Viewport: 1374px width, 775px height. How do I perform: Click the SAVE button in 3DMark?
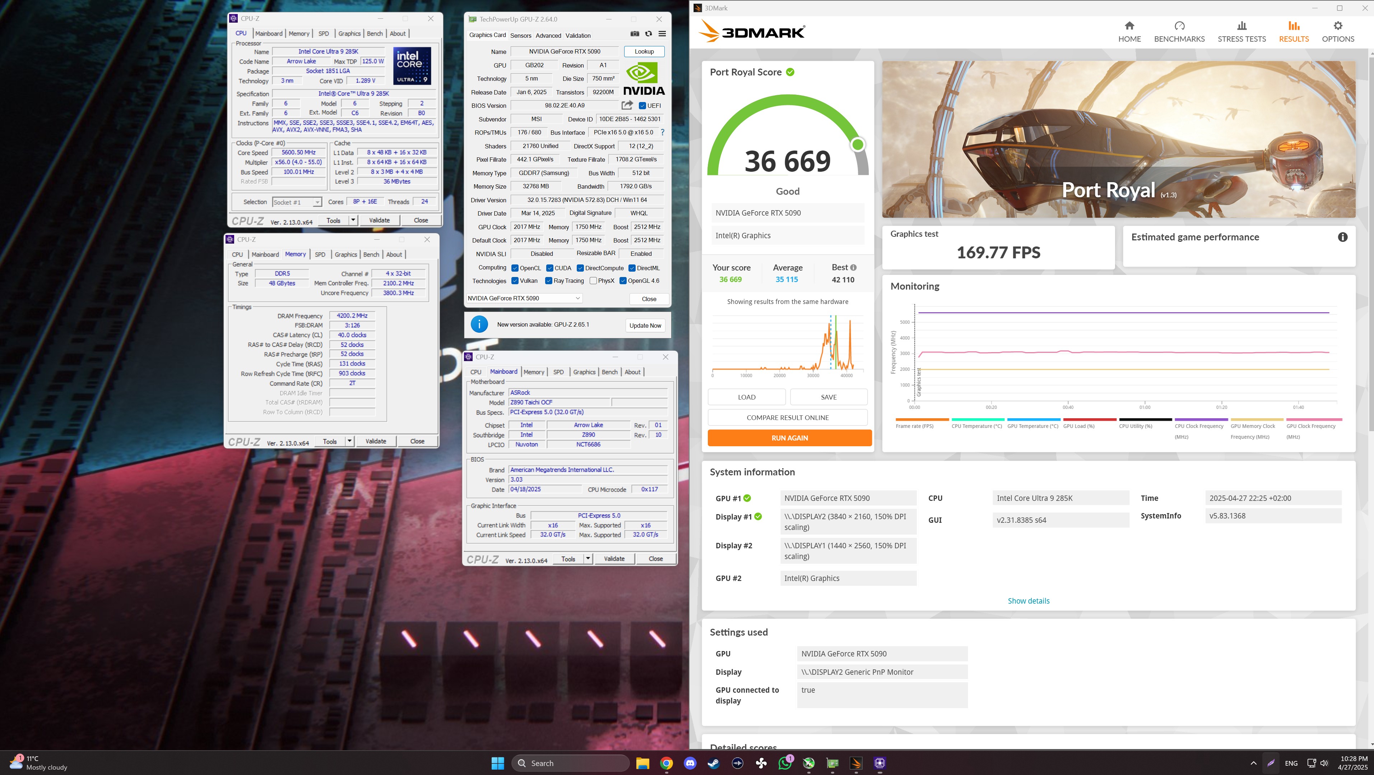[x=828, y=397]
